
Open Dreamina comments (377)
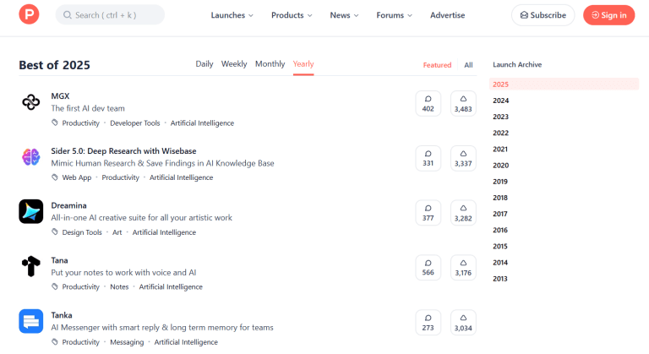point(428,213)
